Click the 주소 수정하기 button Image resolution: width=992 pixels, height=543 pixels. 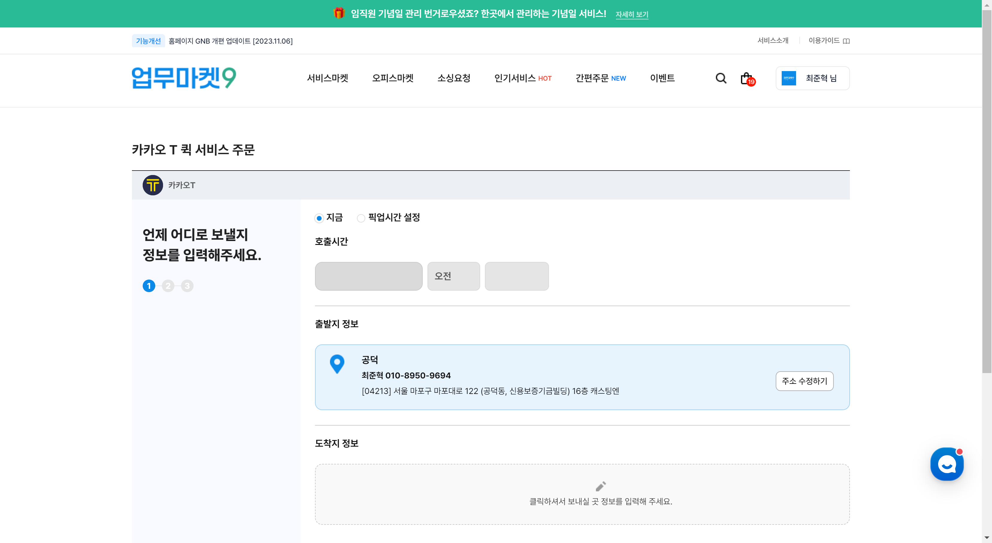tap(804, 381)
